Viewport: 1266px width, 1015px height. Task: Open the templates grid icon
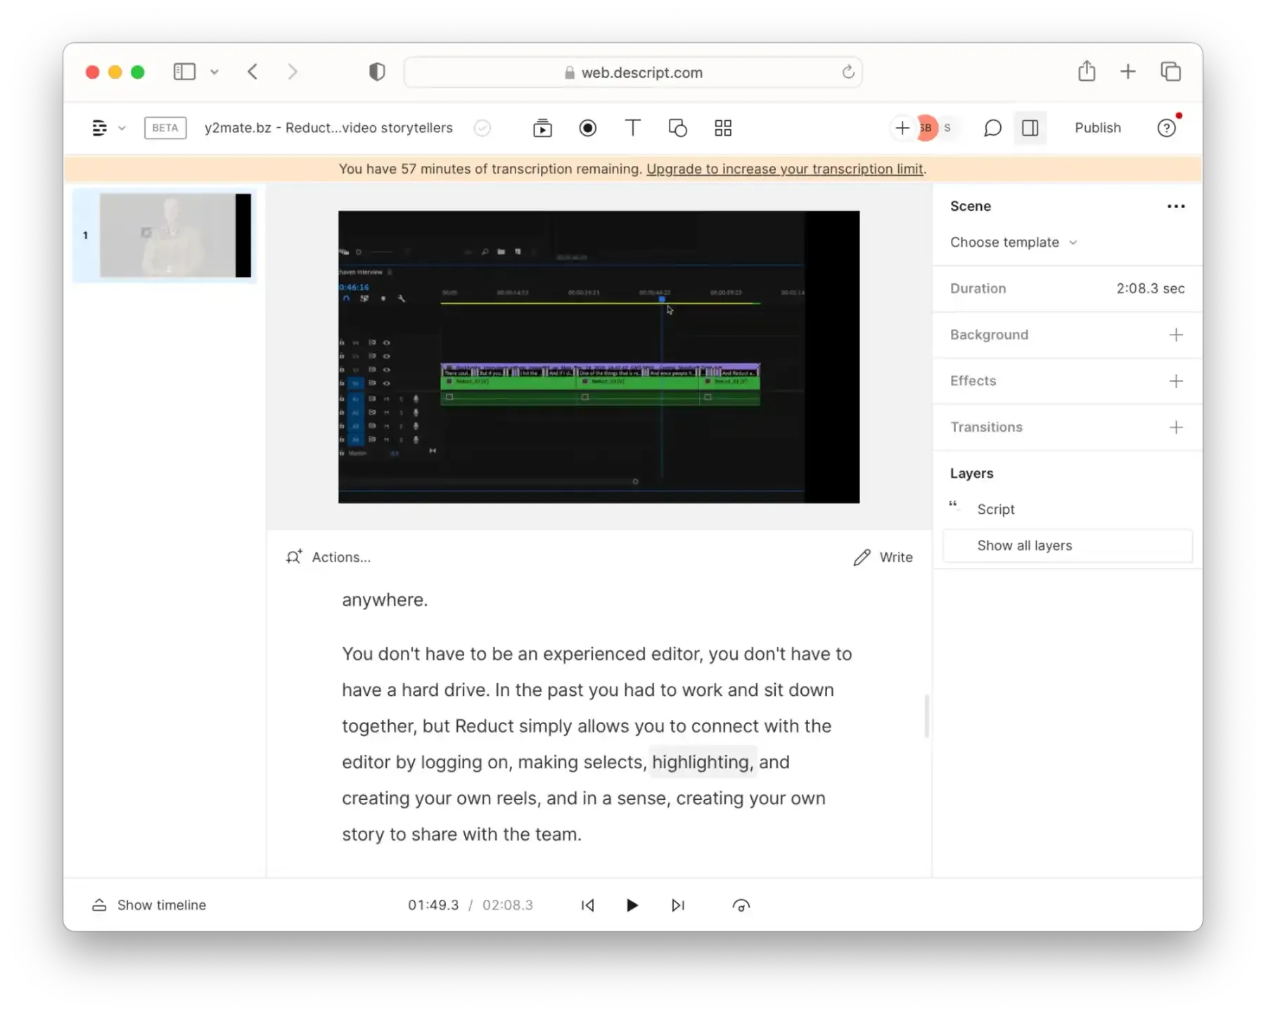click(723, 128)
